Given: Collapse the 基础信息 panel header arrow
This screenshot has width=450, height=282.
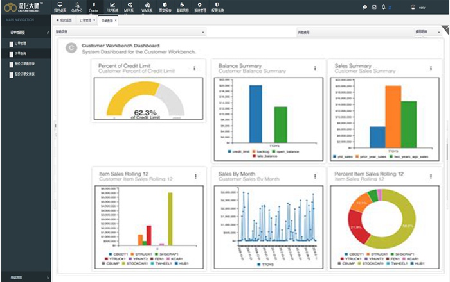Looking at the screenshot, I should coord(203,32).
